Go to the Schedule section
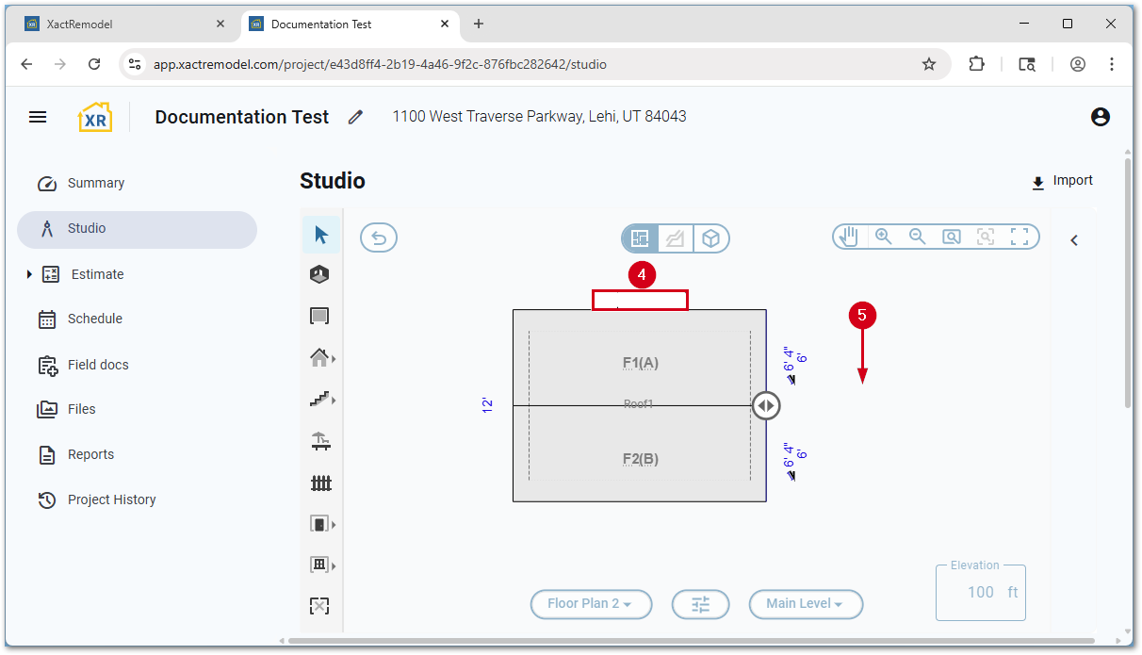The image size is (1142, 655). pos(94,319)
